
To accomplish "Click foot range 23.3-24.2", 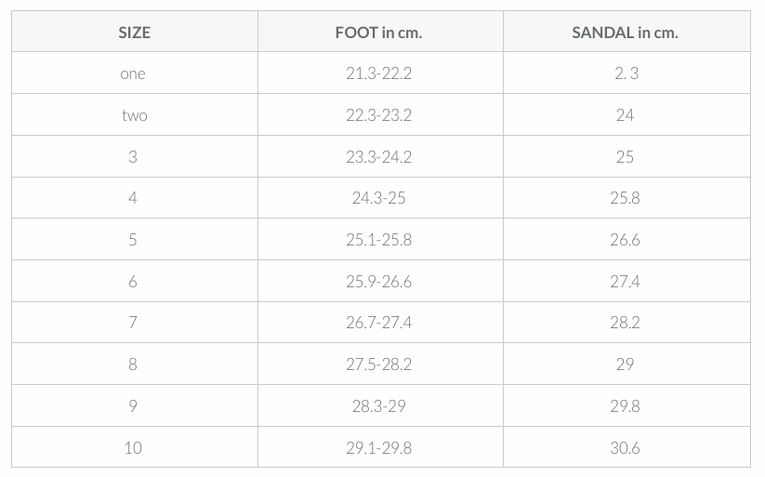I will coord(378,157).
